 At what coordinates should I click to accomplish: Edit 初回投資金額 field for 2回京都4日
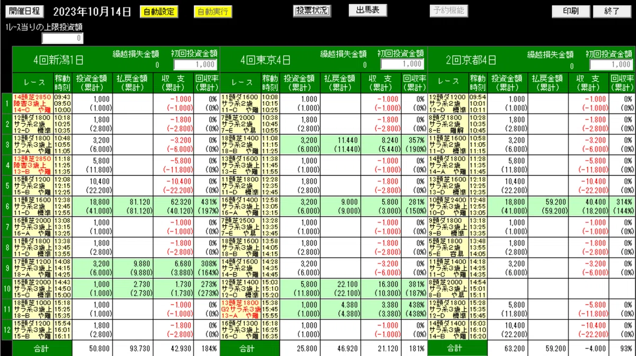click(612, 64)
